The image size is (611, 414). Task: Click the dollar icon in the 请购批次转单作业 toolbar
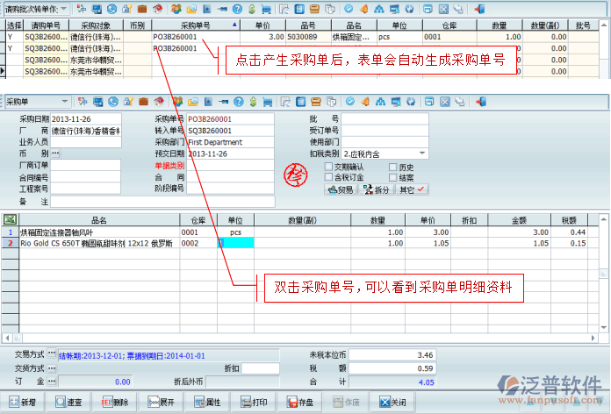pos(252,9)
